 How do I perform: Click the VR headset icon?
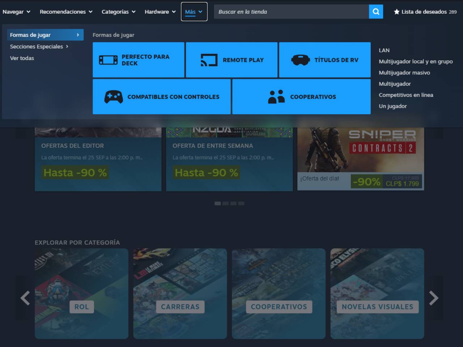[x=300, y=60]
